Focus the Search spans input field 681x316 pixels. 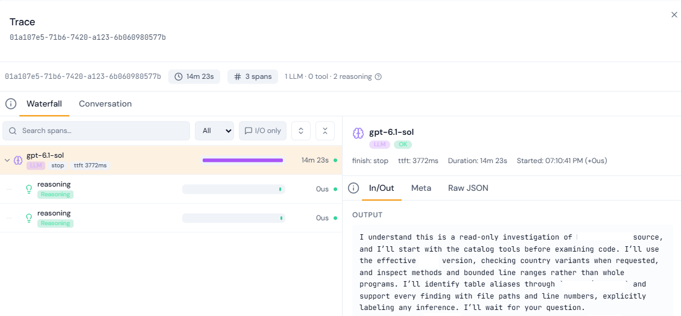click(96, 131)
